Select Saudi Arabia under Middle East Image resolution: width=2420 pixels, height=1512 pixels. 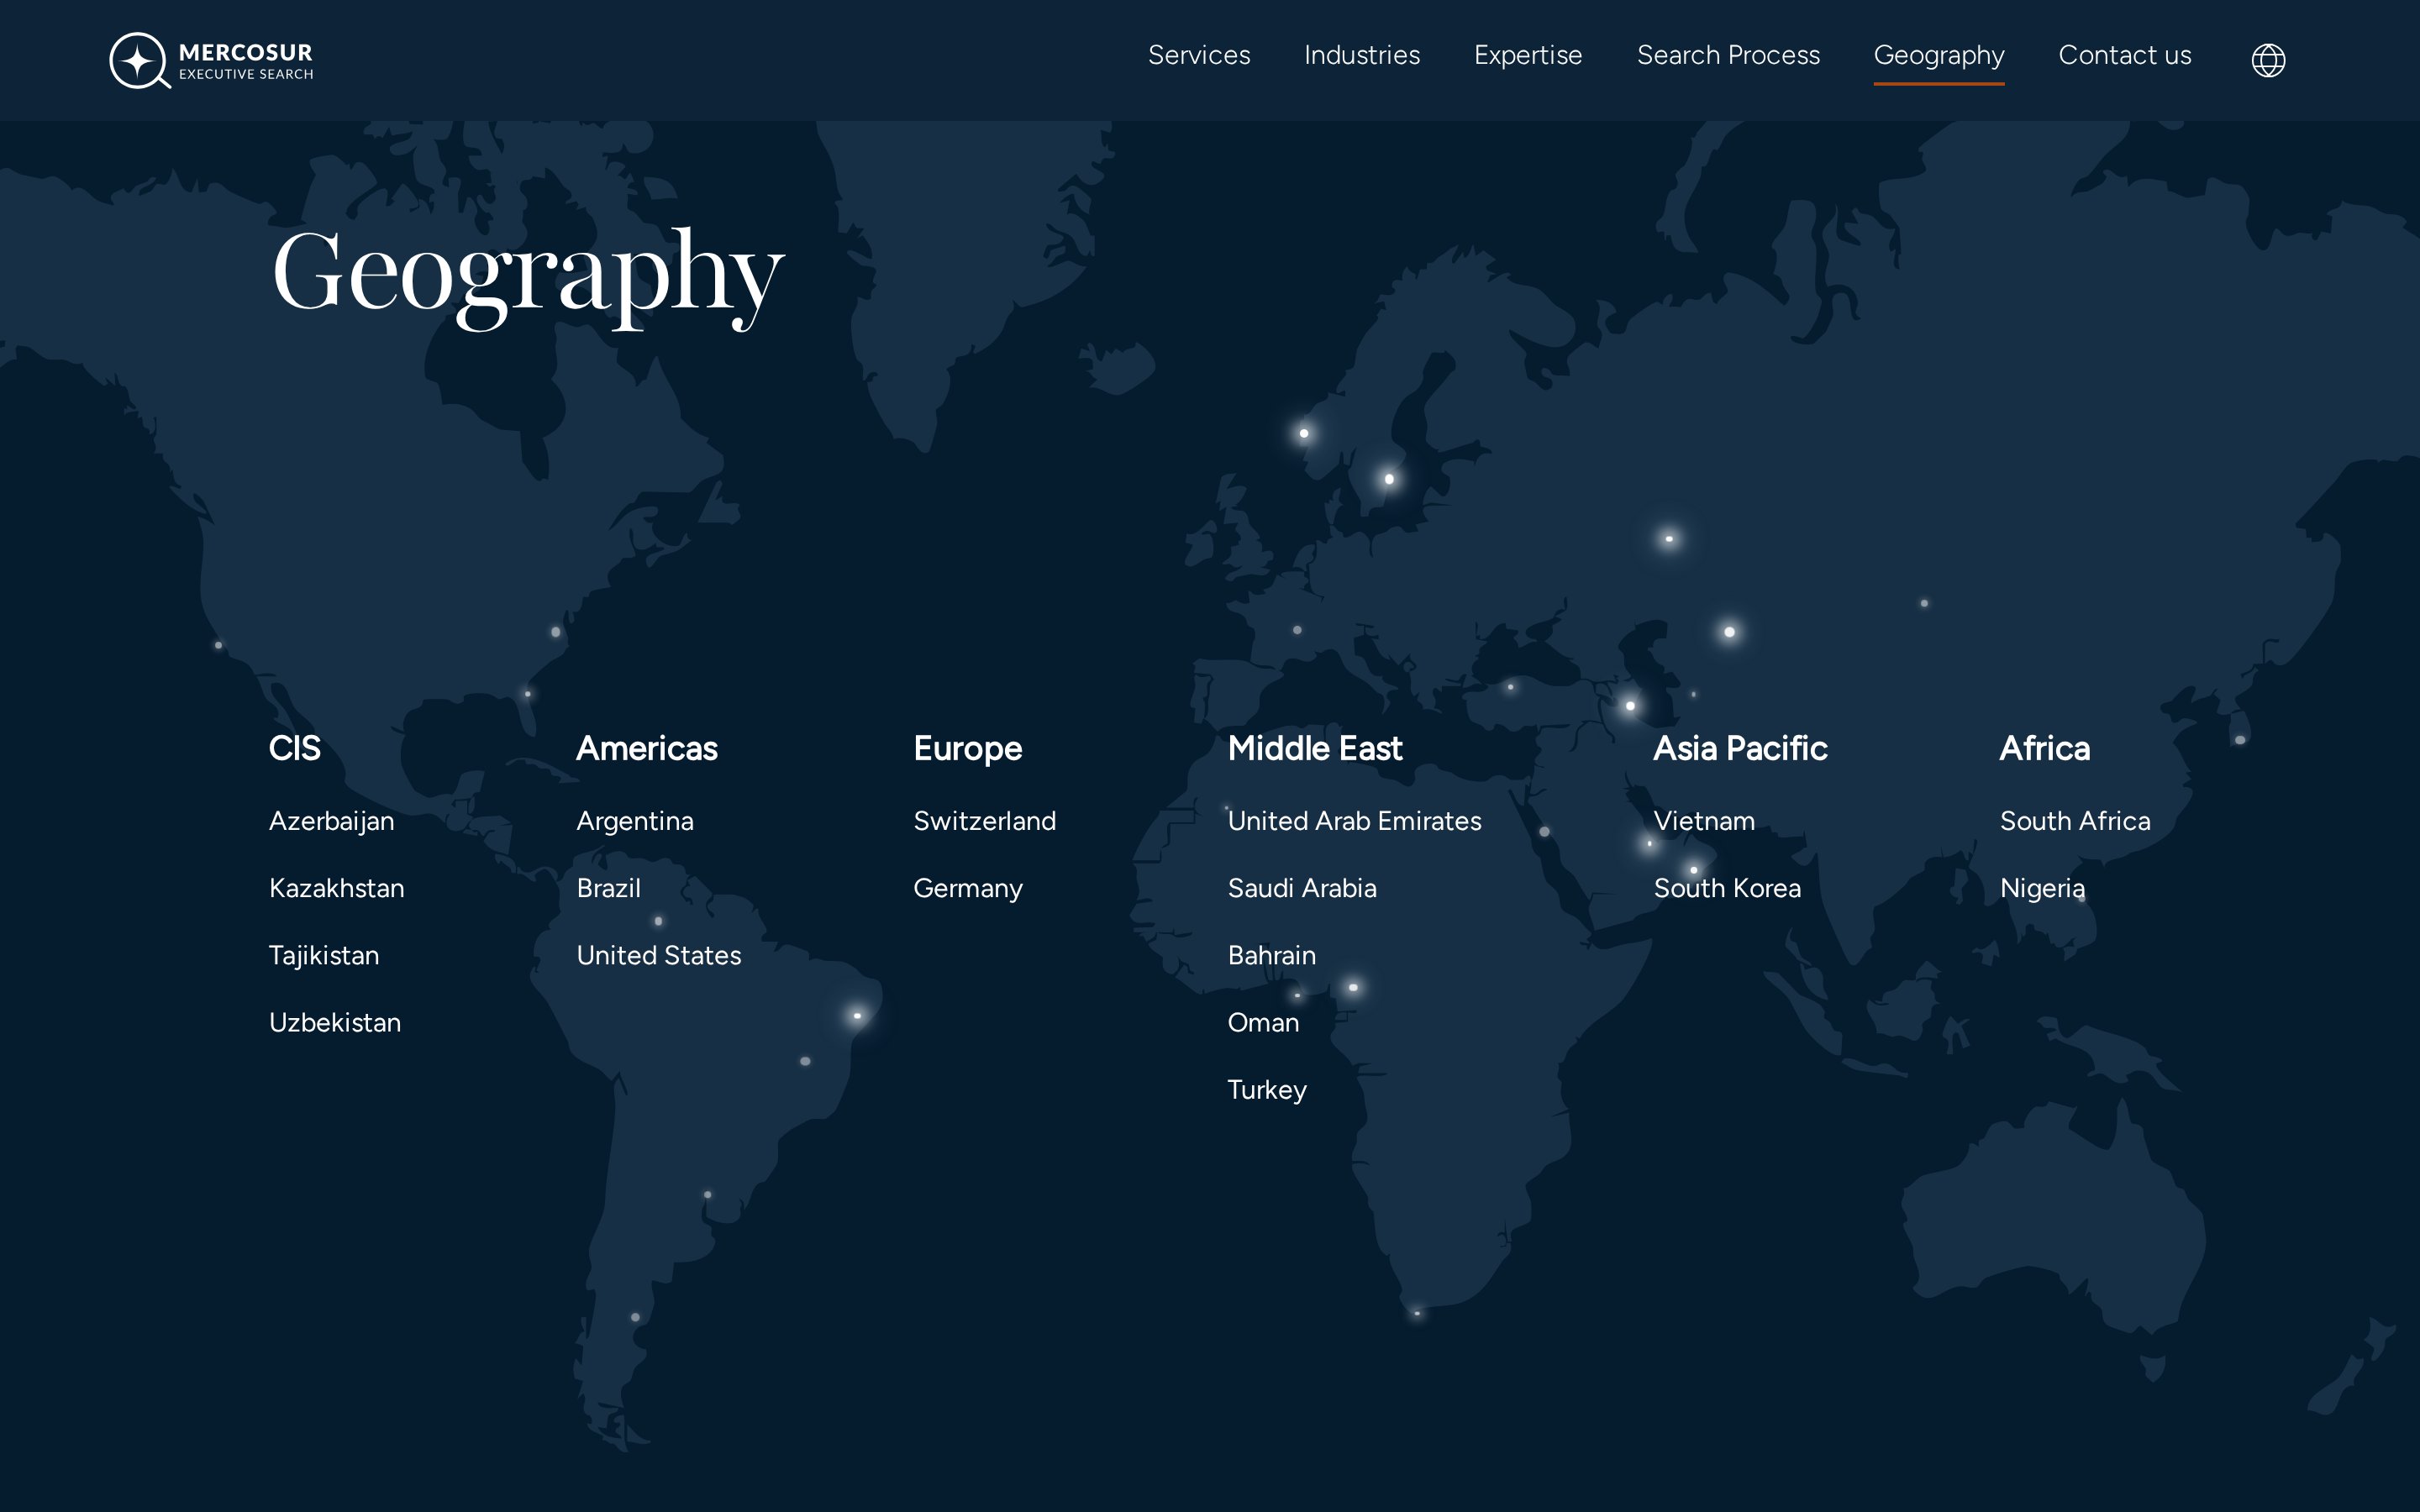pos(1302,888)
